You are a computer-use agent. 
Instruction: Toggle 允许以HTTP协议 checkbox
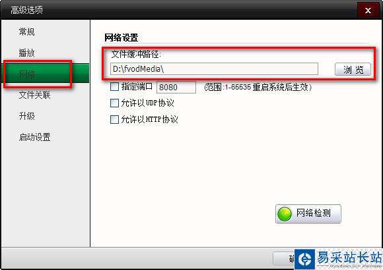[114, 120]
